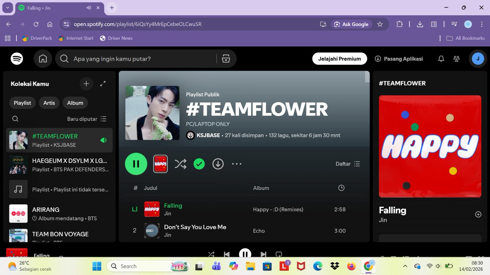Show hidden system tray icons
The width and height of the screenshot is (490, 275).
point(405,266)
